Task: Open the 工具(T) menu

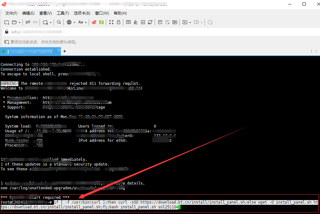Action: pos(63,13)
